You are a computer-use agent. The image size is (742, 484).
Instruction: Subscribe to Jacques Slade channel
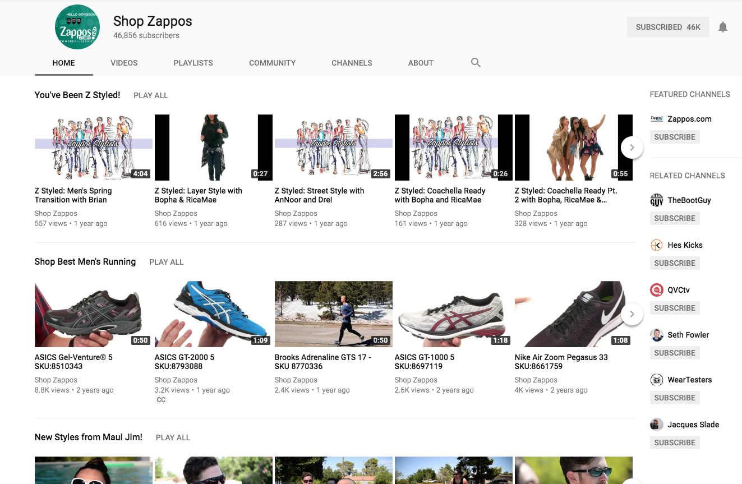tap(675, 442)
